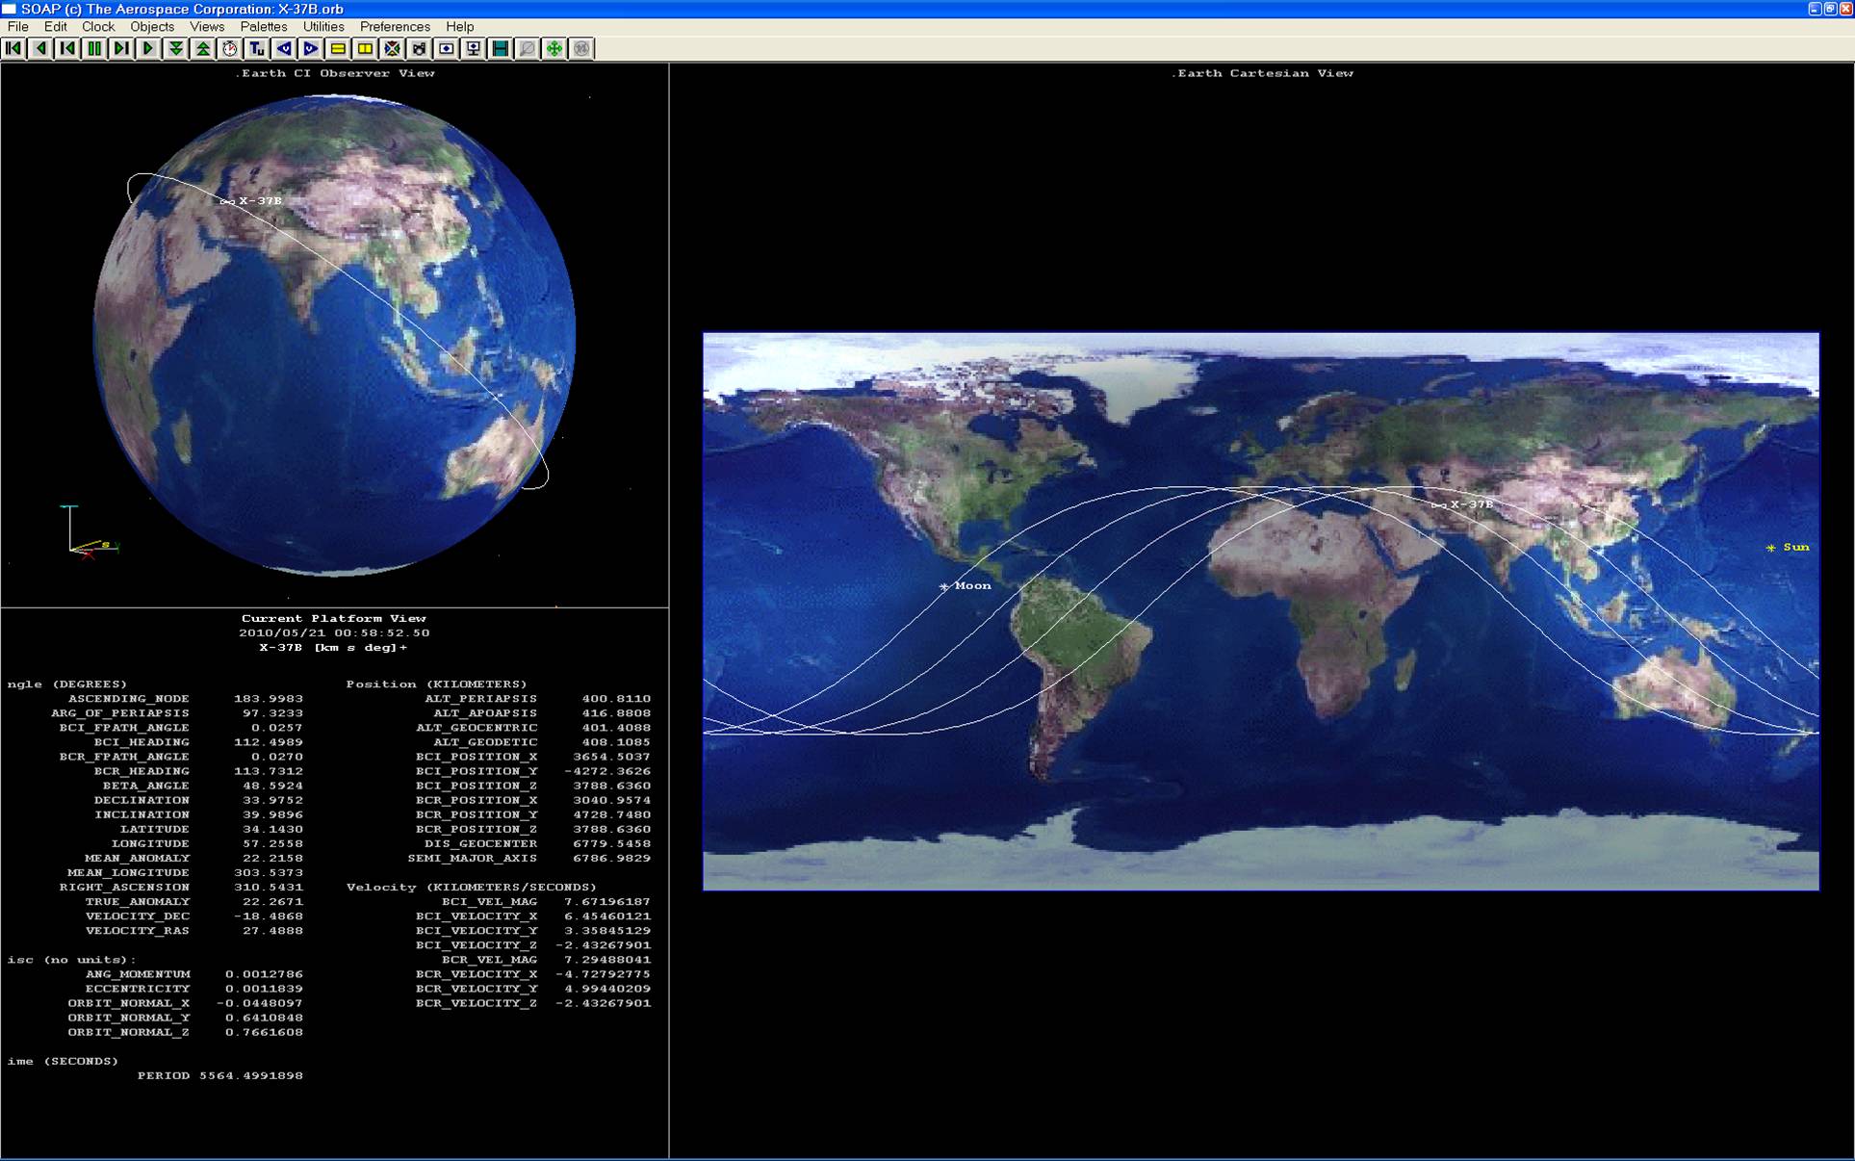Open the Utilities menu
The width and height of the screenshot is (1855, 1161).
(323, 27)
